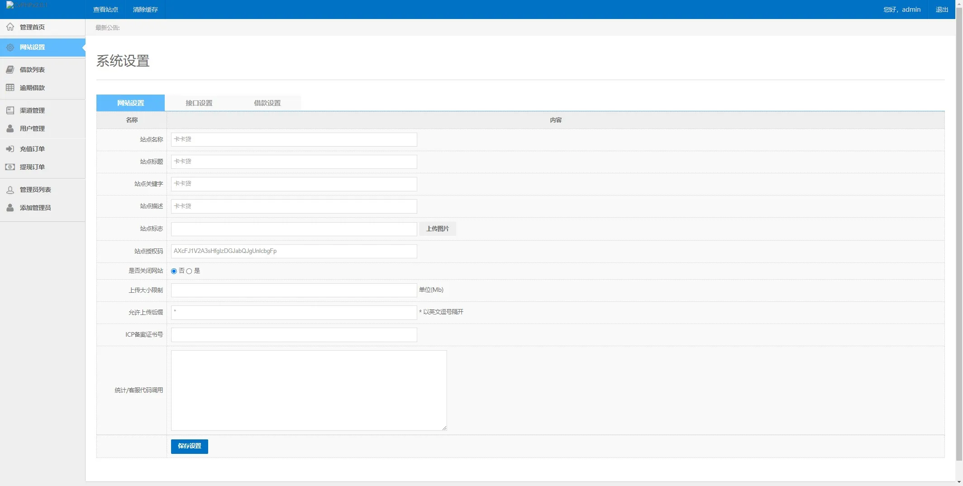The image size is (963, 486).
Task: Select 否 for 是否关闭网站
Action: tap(174, 271)
